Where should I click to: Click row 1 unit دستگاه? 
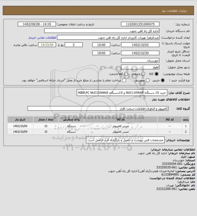coord(71,126)
